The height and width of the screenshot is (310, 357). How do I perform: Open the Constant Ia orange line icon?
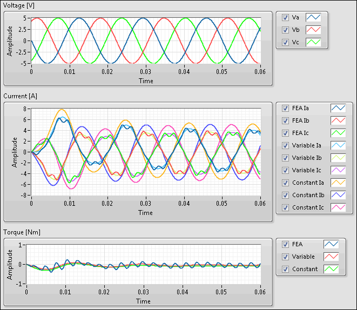click(x=338, y=183)
